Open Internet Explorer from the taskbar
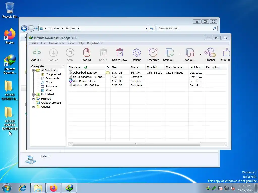The image size is (258, 193). point(22,188)
